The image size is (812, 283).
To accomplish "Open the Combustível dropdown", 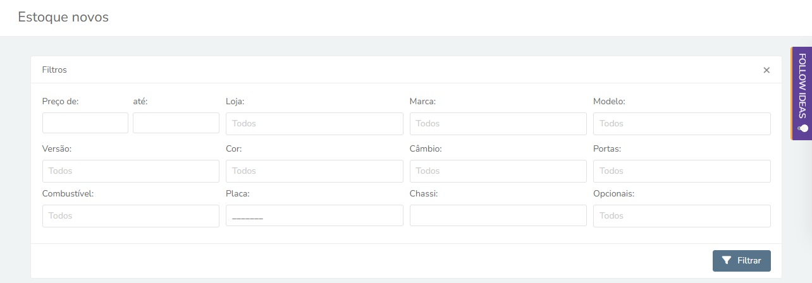I will 131,216.
